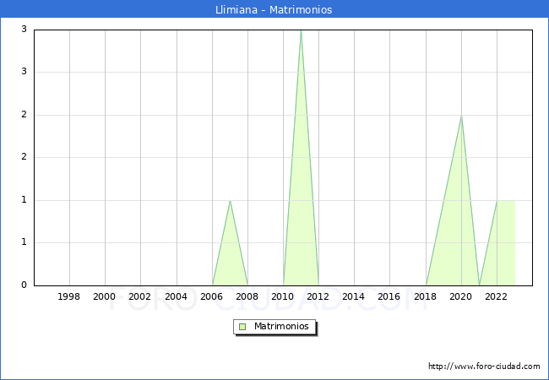Select the 2008 x-axis label
The height and width of the screenshot is (380, 549).
click(x=247, y=296)
